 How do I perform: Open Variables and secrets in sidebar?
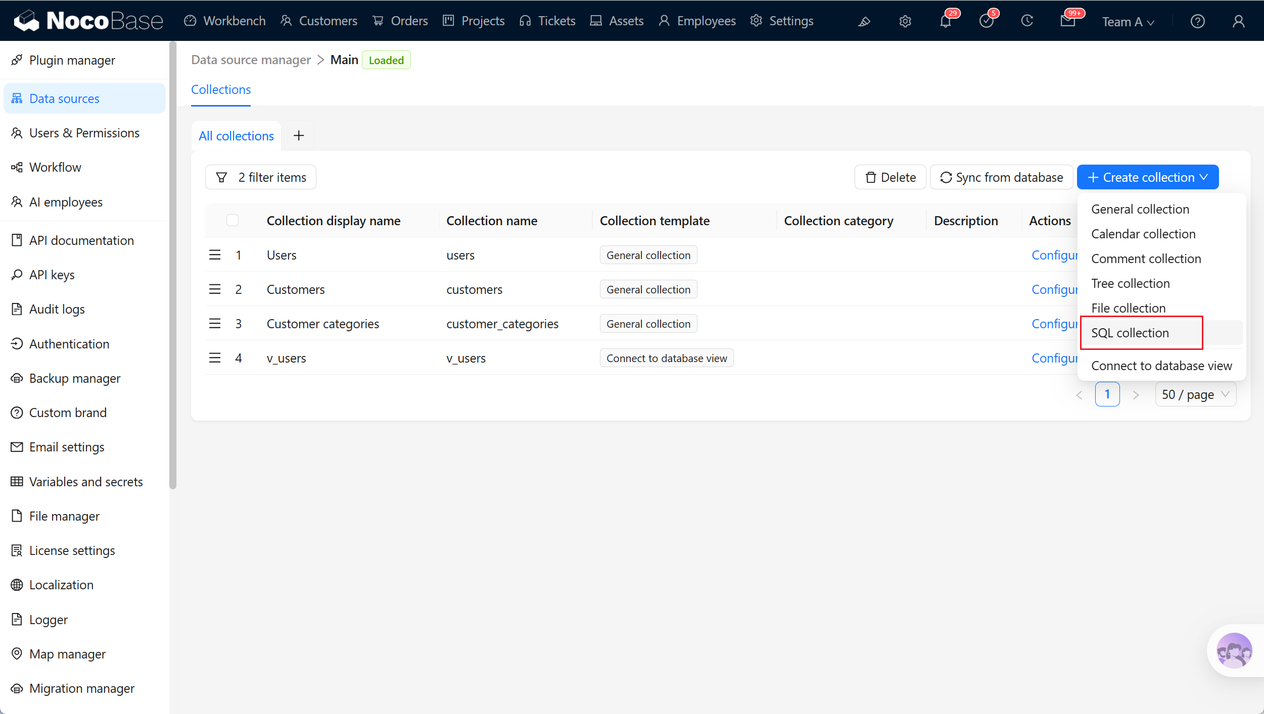coord(84,482)
